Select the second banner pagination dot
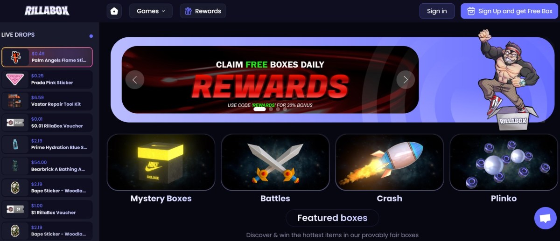This screenshot has width=560, height=241. (x=271, y=110)
